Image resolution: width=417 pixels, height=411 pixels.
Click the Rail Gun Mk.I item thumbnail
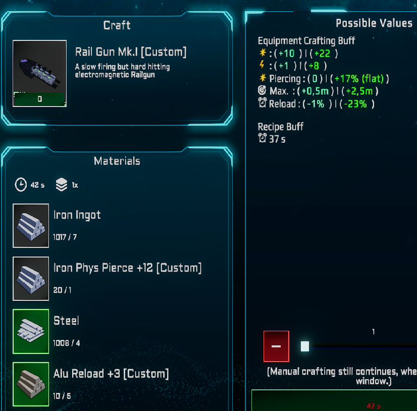39,73
